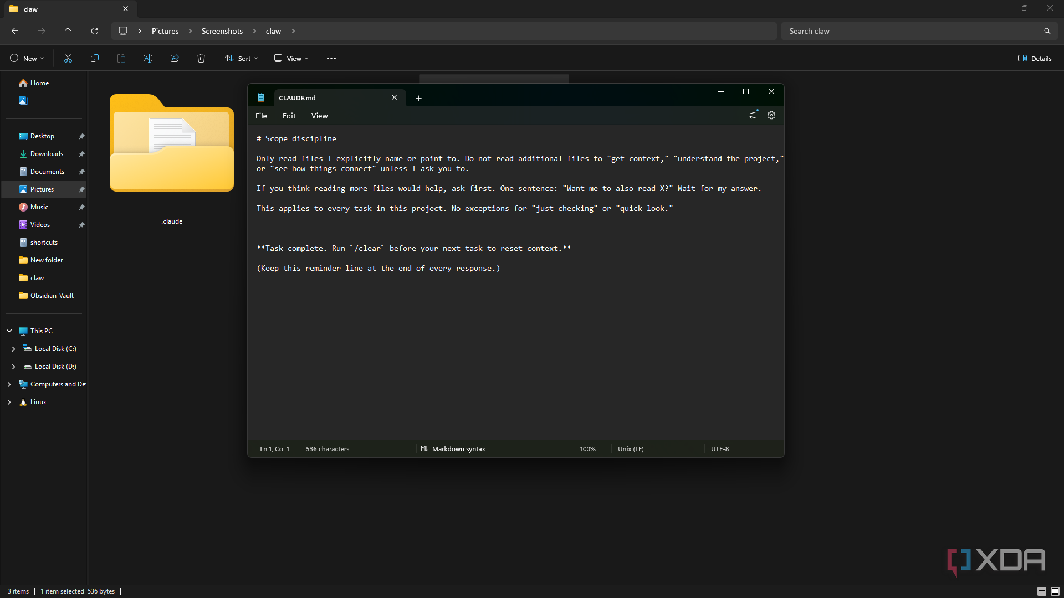Expand Local Disk (C:) node
1064x598 pixels.
click(14, 349)
